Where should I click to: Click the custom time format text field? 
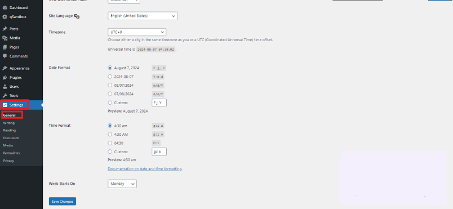(x=159, y=152)
